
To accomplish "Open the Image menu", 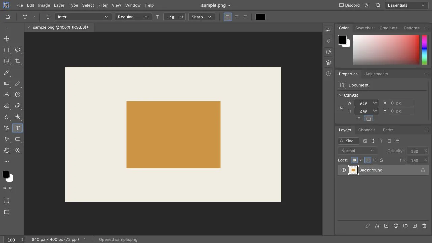I will pyautogui.click(x=44, y=5).
